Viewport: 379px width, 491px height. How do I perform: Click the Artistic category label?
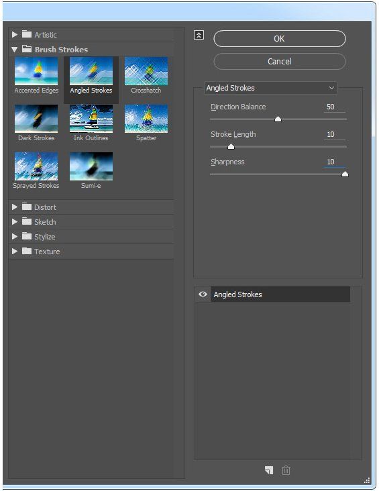point(46,35)
